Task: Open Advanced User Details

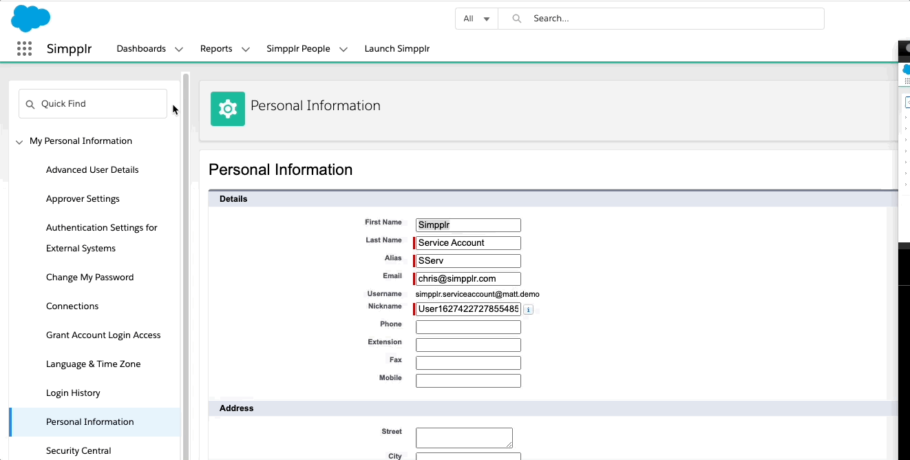Action: (92, 170)
